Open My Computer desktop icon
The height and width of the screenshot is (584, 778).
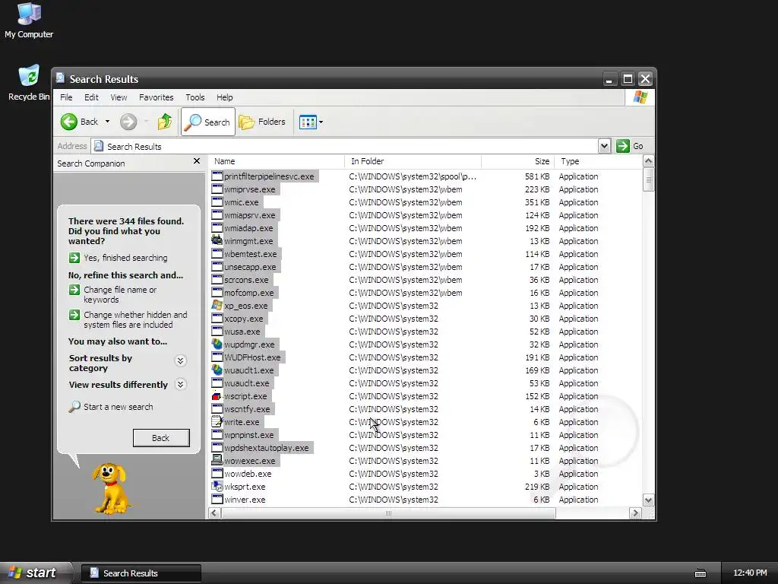pyautogui.click(x=29, y=13)
